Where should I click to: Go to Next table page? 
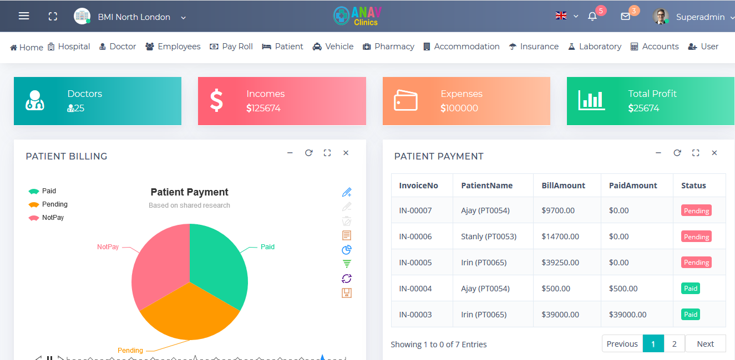click(x=706, y=343)
